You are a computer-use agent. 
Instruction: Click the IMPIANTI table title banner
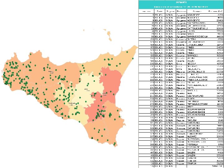(x=181, y=2)
